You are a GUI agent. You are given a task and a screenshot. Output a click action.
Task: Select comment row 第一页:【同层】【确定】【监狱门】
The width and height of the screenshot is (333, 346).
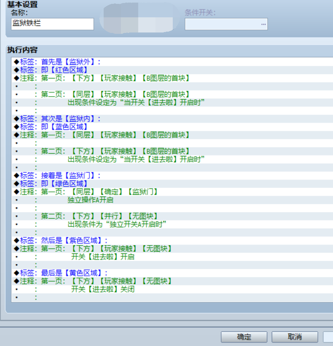click(x=172, y=192)
